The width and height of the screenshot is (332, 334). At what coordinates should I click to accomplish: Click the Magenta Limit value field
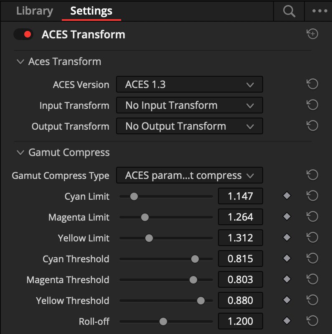[x=240, y=217]
